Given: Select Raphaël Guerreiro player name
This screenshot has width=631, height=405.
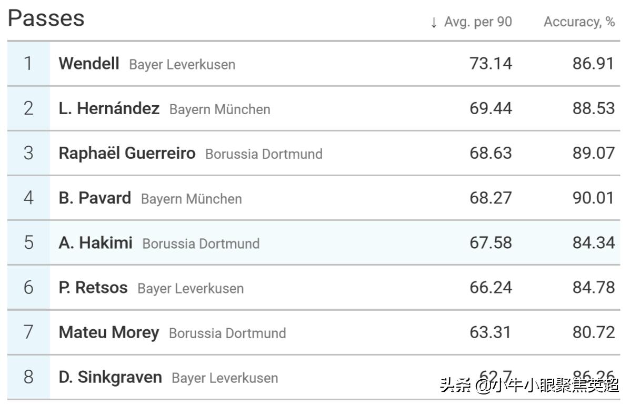Looking at the screenshot, I should pyautogui.click(x=127, y=153).
